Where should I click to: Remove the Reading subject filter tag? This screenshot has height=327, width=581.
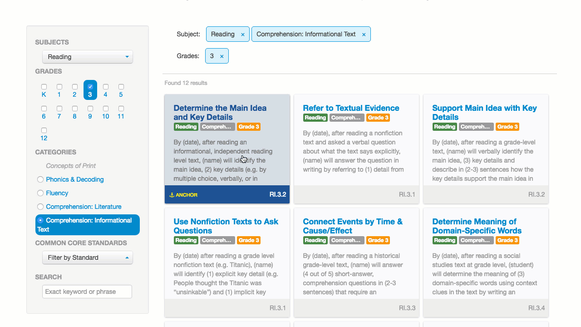243,35
